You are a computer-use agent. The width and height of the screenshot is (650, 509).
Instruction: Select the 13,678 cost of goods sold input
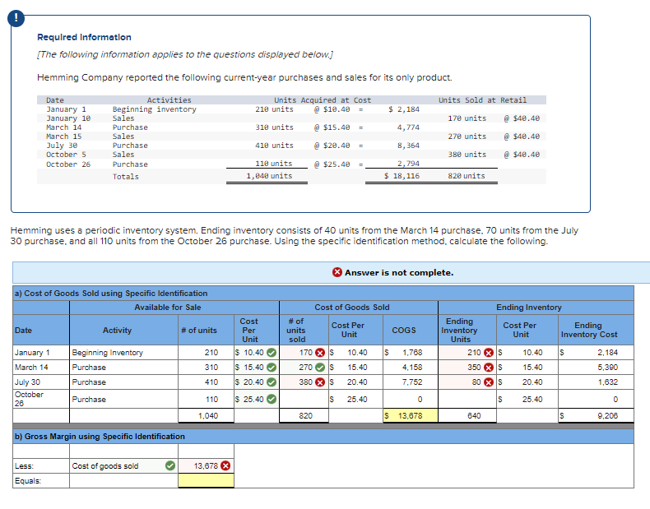tap(206, 466)
